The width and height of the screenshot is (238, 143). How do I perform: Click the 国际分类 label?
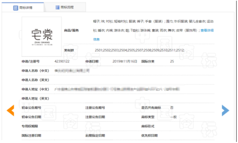(x=148, y=61)
